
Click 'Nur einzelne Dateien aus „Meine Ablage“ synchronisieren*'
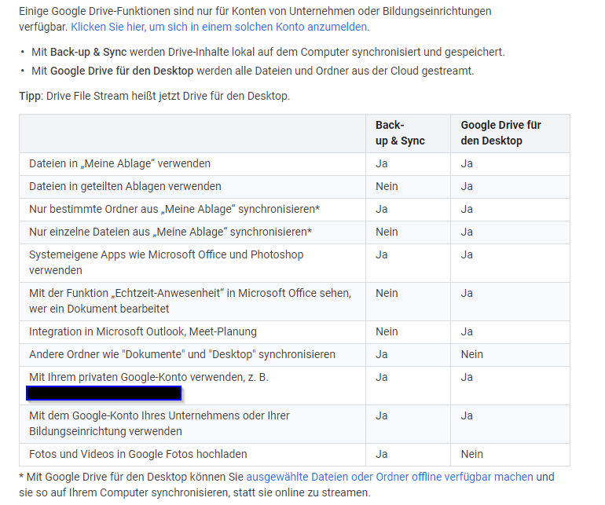(x=170, y=232)
